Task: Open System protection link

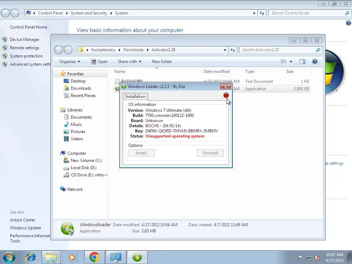Action: [x=26, y=56]
